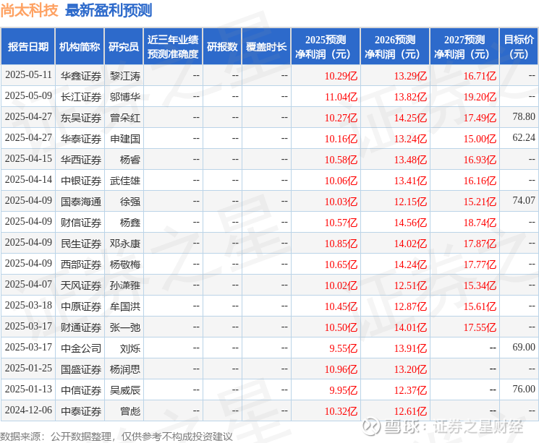Click institution 国盛证券
The image size is (539, 443).
81,369
